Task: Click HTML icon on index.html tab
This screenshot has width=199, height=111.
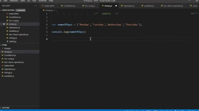Action: 43,6
